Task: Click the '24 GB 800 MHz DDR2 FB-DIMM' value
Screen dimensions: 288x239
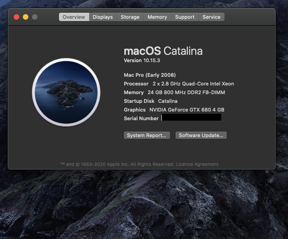Action: (186, 92)
